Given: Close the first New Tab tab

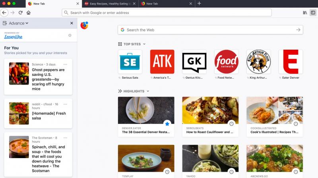Looking at the screenshot, I should click(x=78, y=4).
